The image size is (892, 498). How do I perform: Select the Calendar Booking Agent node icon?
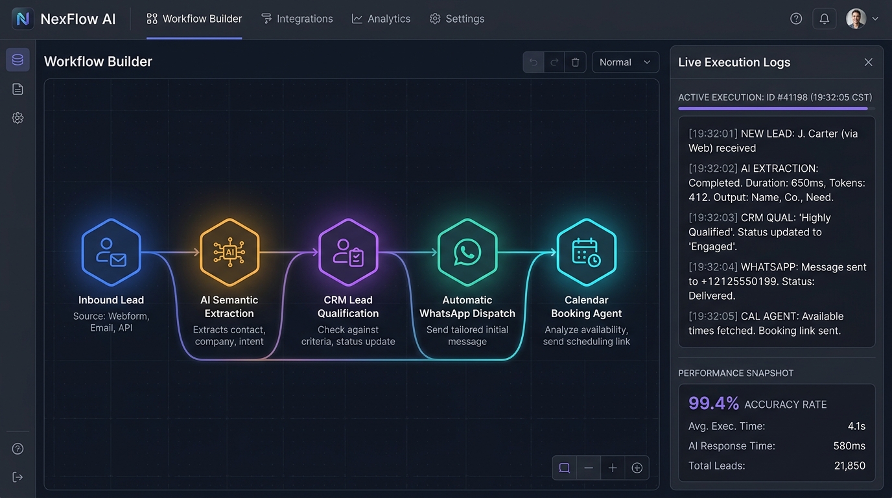coord(587,252)
